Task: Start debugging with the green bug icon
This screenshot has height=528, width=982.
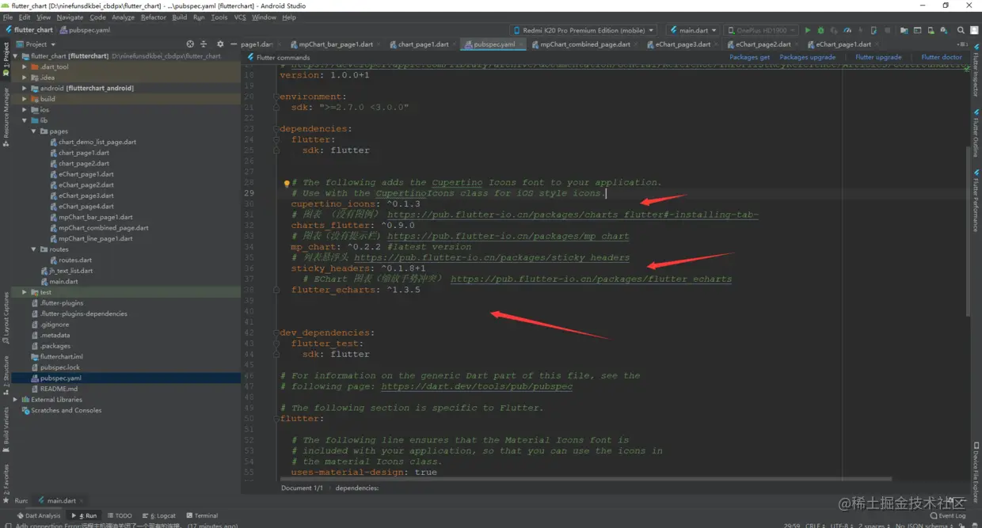Action: pos(820,30)
